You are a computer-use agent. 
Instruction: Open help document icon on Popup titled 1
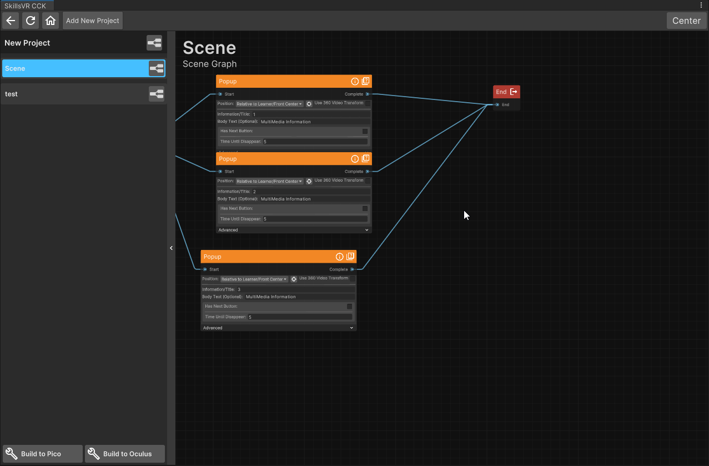point(365,81)
